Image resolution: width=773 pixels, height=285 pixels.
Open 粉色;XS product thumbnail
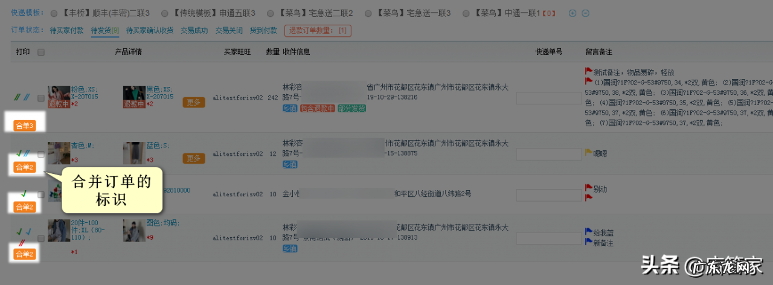59,97
